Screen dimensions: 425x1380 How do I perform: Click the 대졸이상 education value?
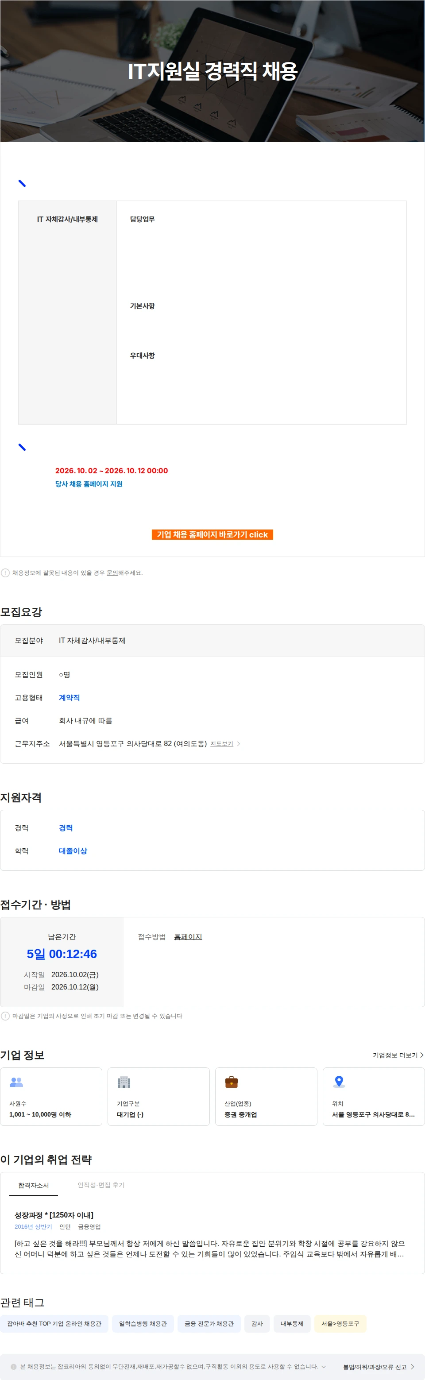[x=73, y=851]
